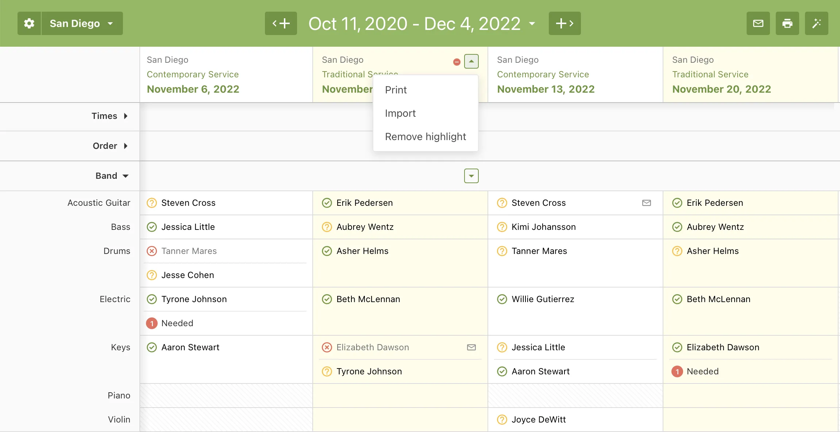Select Import from the open menu
The height and width of the screenshot is (432, 840).
[x=400, y=113]
